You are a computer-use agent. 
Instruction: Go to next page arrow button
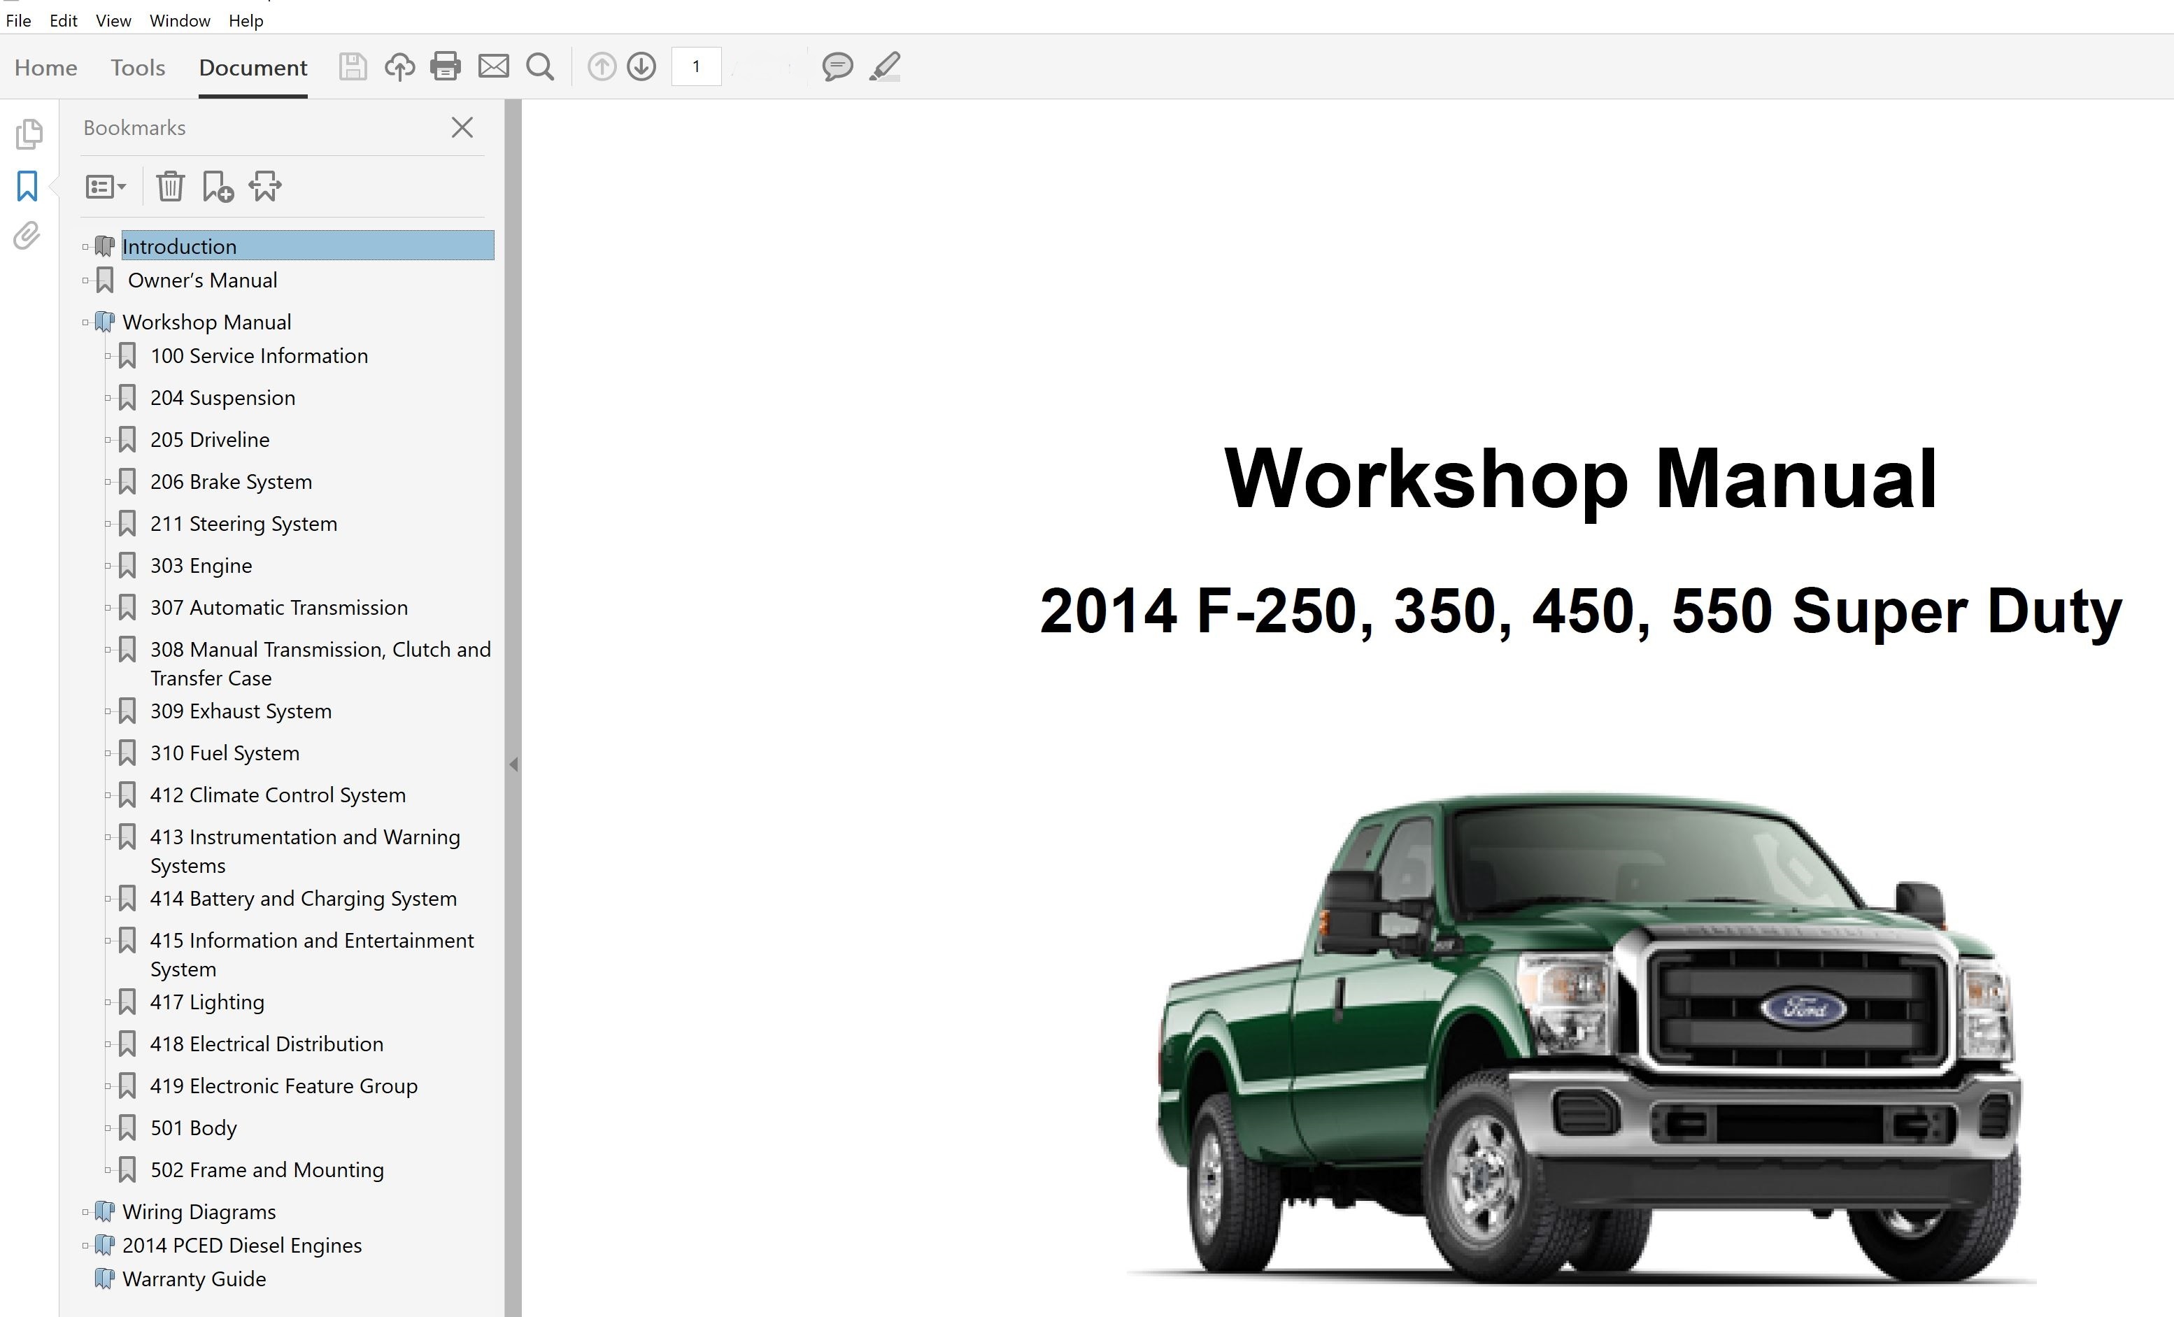point(641,66)
